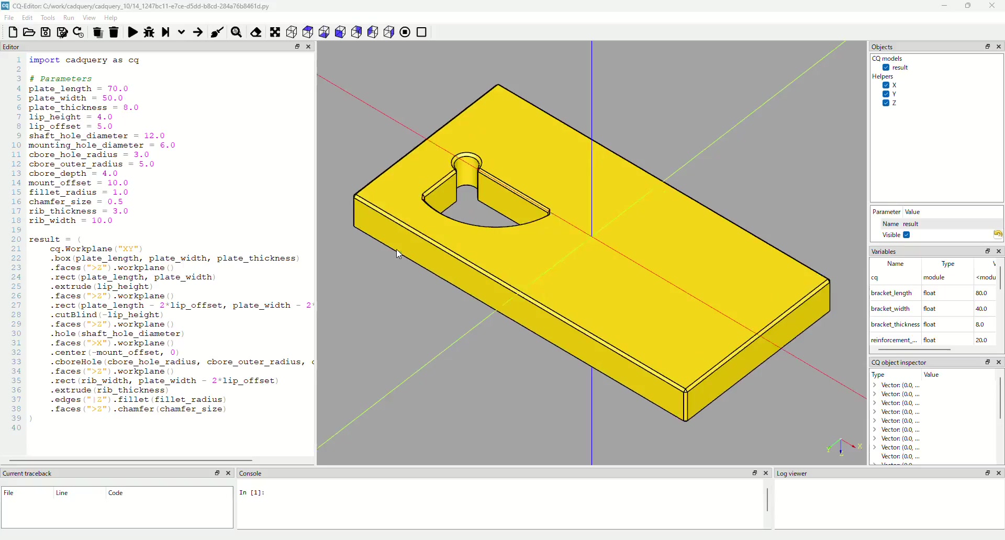1005x540 pixels.
Task: Close the CQ object inspector panel
Action: [x=1000, y=362]
